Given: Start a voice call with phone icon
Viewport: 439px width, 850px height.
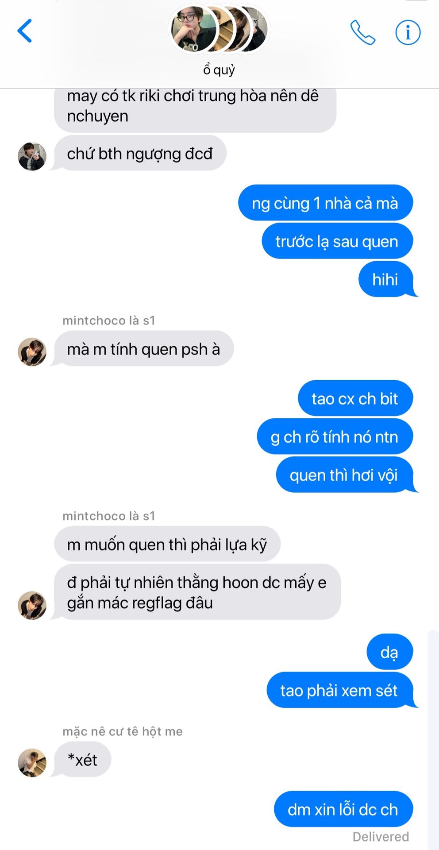Looking at the screenshot, I should coord(363,32).
